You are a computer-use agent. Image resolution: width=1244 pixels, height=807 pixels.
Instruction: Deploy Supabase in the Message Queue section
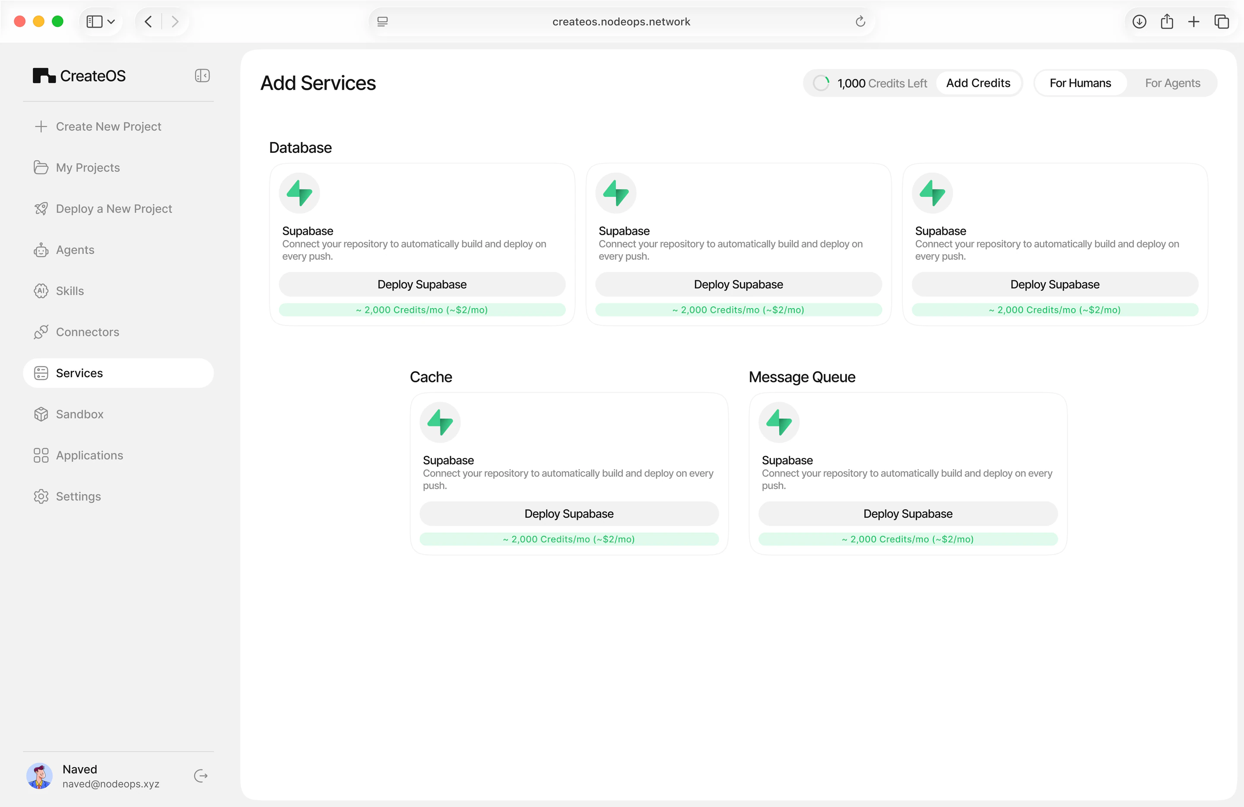(908, 514)
